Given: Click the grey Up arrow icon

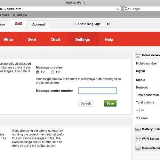Looking at the screenshot, I should coord(137,110).
